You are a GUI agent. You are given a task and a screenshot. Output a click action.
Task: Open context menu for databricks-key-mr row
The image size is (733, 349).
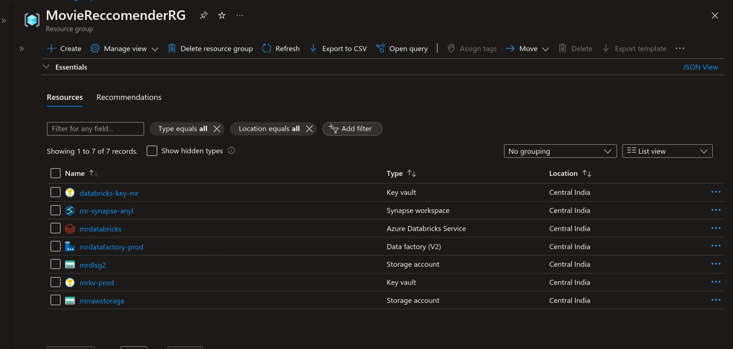pos(716,192)
